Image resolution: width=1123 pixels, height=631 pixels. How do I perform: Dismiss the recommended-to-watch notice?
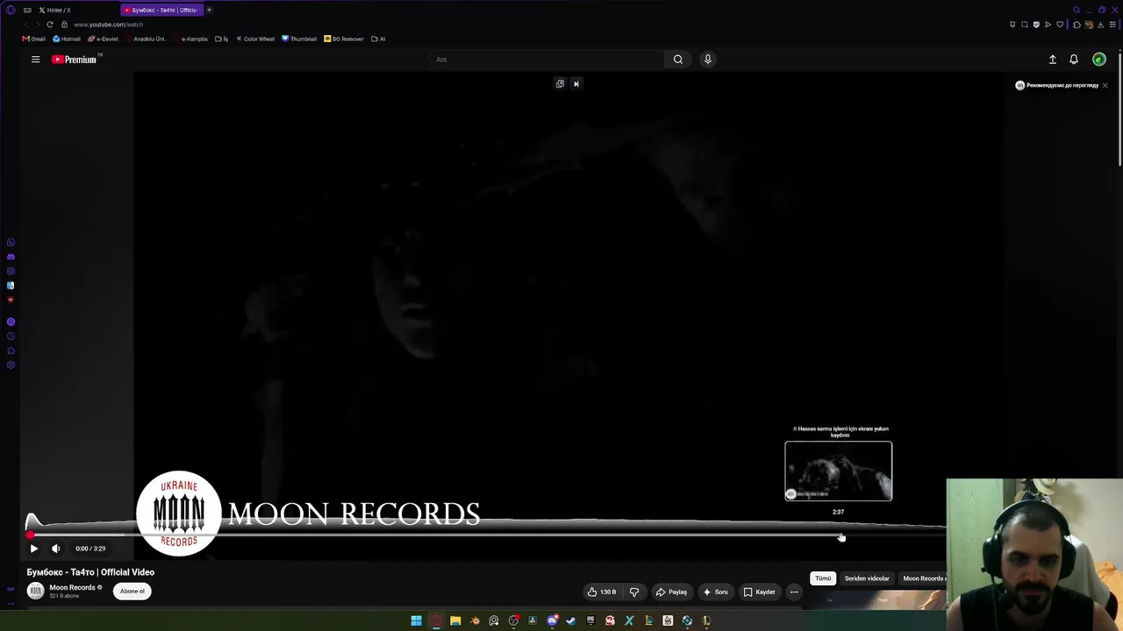(x=1105, y=85)
